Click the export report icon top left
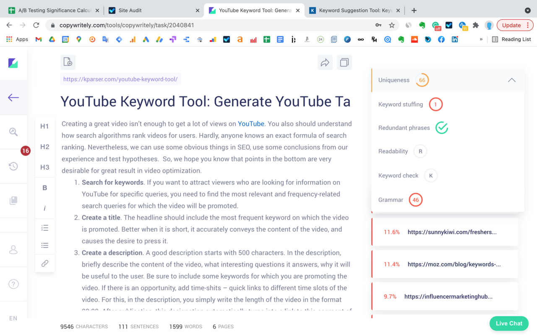The width and height of the screenshot is (537, 335). click(68, 62)
